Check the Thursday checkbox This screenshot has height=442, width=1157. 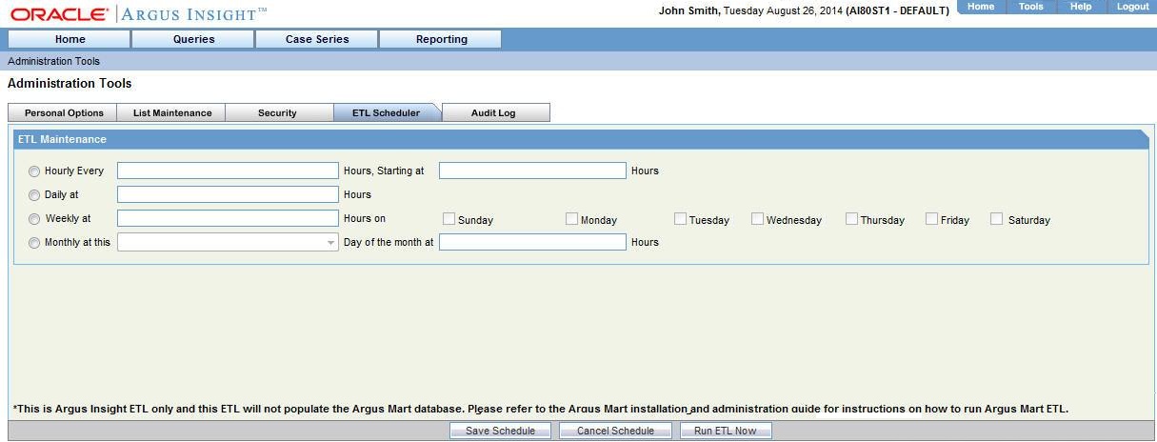point(851,219)
